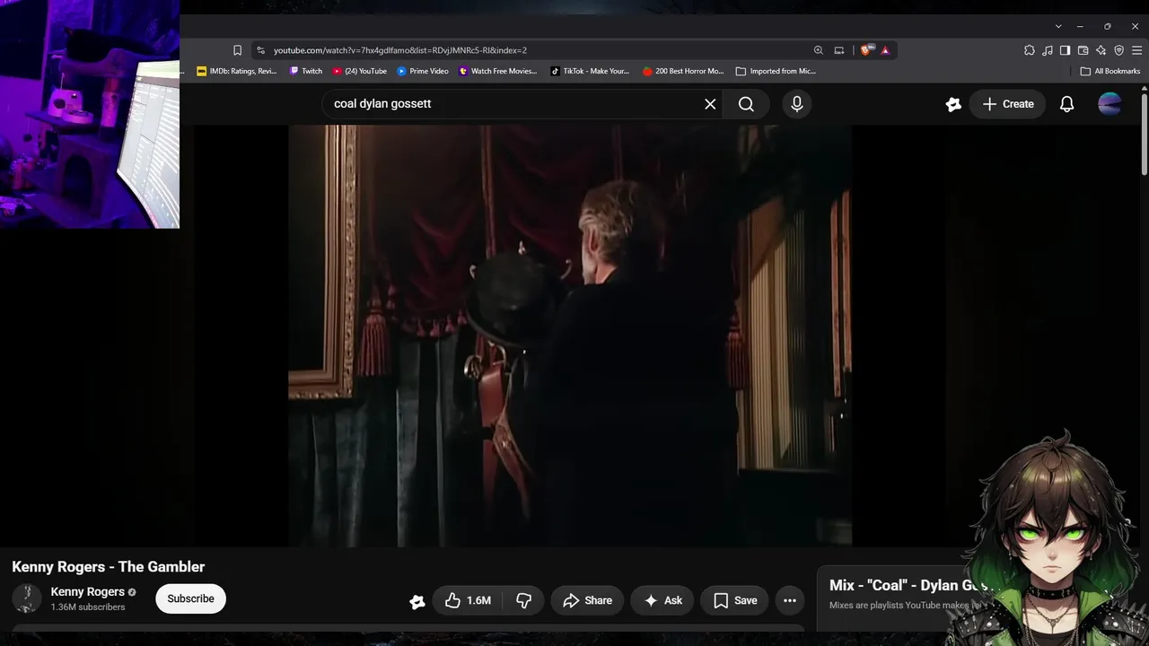Image resolution: width=1149 pixels, height=646 pixels.
Task: Click the flower-shaped icon next to Create
Action: 953,104
